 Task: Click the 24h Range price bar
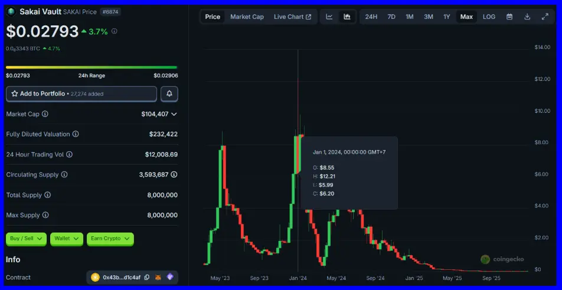pos(92,67)
